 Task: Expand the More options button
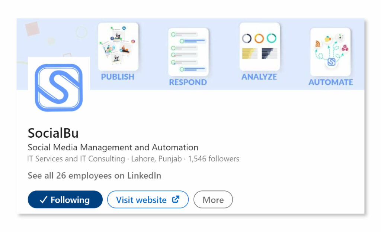pyautogui.click(x=213, y=200)
